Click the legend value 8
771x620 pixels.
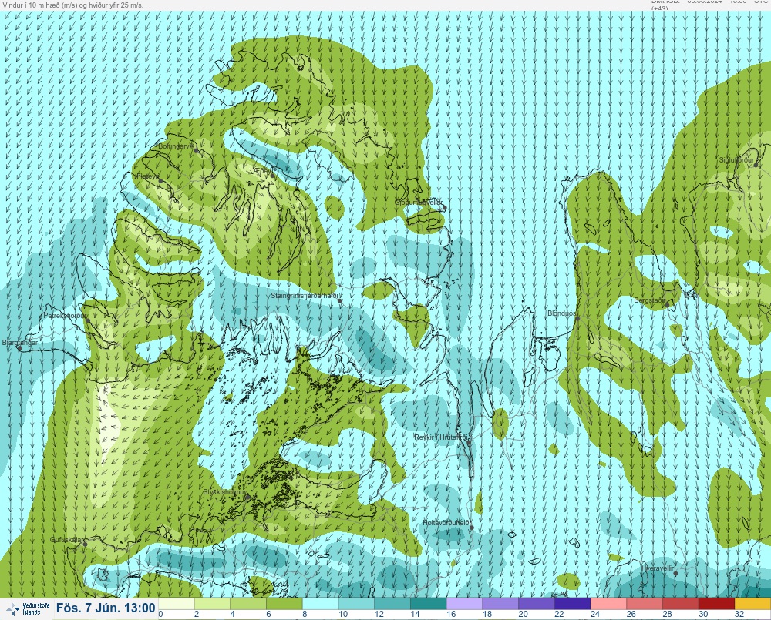point(305,614)
